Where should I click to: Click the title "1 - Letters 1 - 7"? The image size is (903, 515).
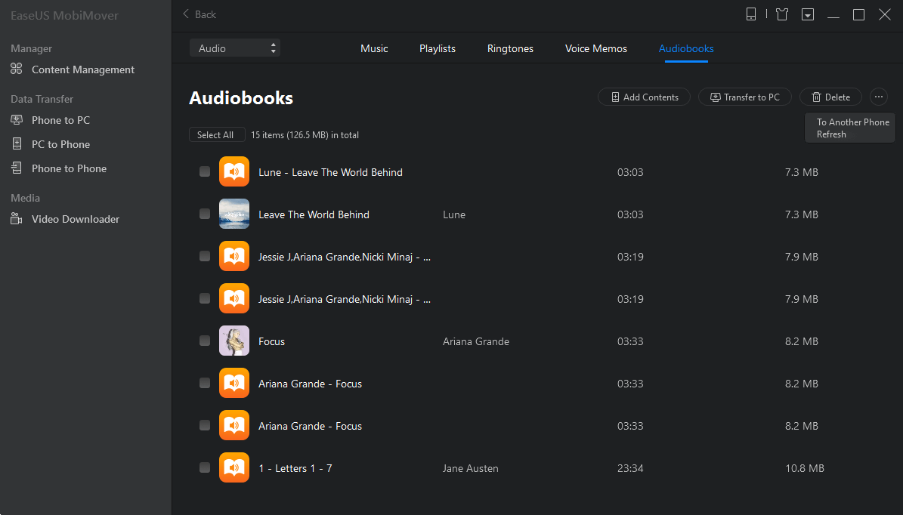295,468
